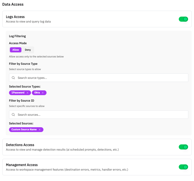
Task: Focus the Search sources field
Action: [99, 115]
